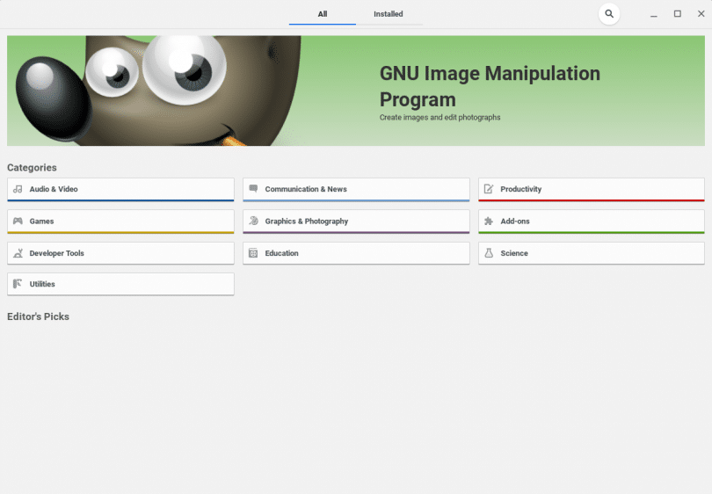This screenshot has width=712, height=494.
Task: Switch to the Installed tab
Action: click(389, 14)
